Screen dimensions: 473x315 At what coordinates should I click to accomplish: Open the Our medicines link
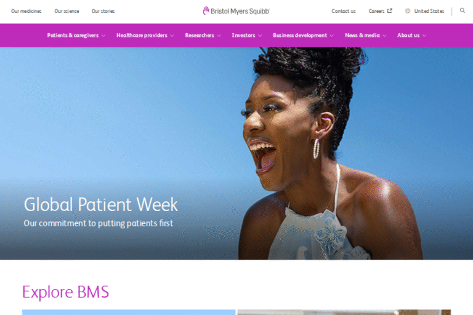tap(26, 11)
